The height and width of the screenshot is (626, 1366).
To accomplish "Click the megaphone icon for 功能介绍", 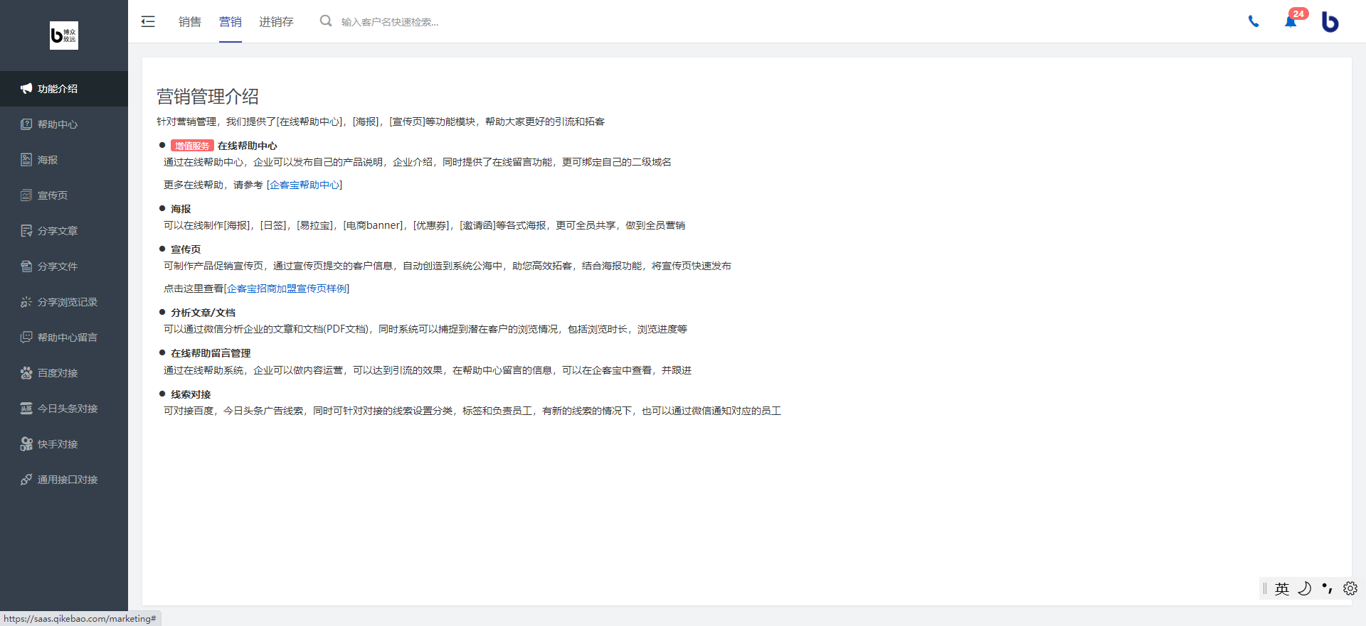I will (26, 89).
